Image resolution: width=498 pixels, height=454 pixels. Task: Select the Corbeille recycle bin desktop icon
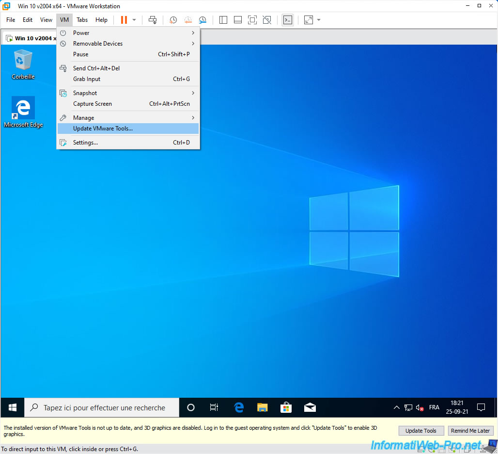[23, 65]
